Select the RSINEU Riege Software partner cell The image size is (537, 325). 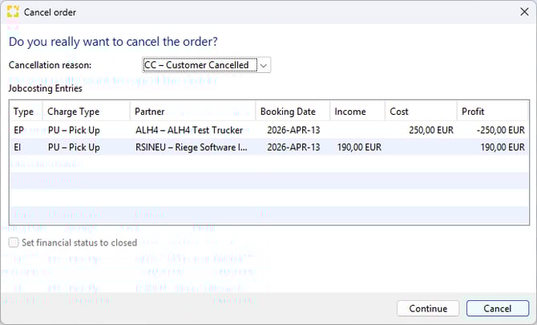[192, 147]
